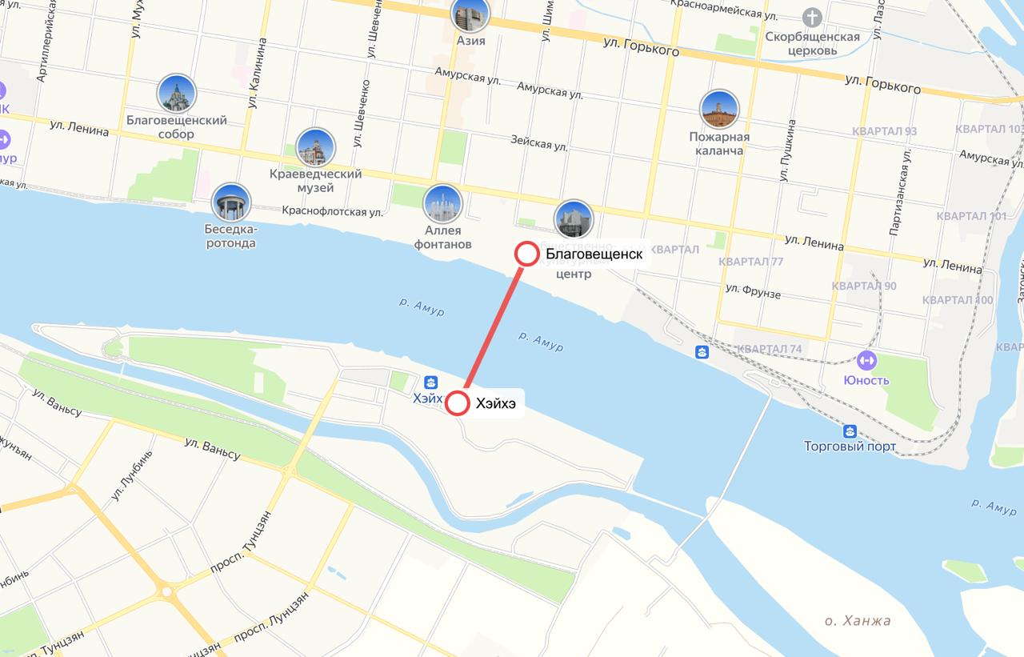Image resolution: width=1024 pixels, height=657 pixels.
Task: Select the red route line across Амур
Action: click(492, 328)
